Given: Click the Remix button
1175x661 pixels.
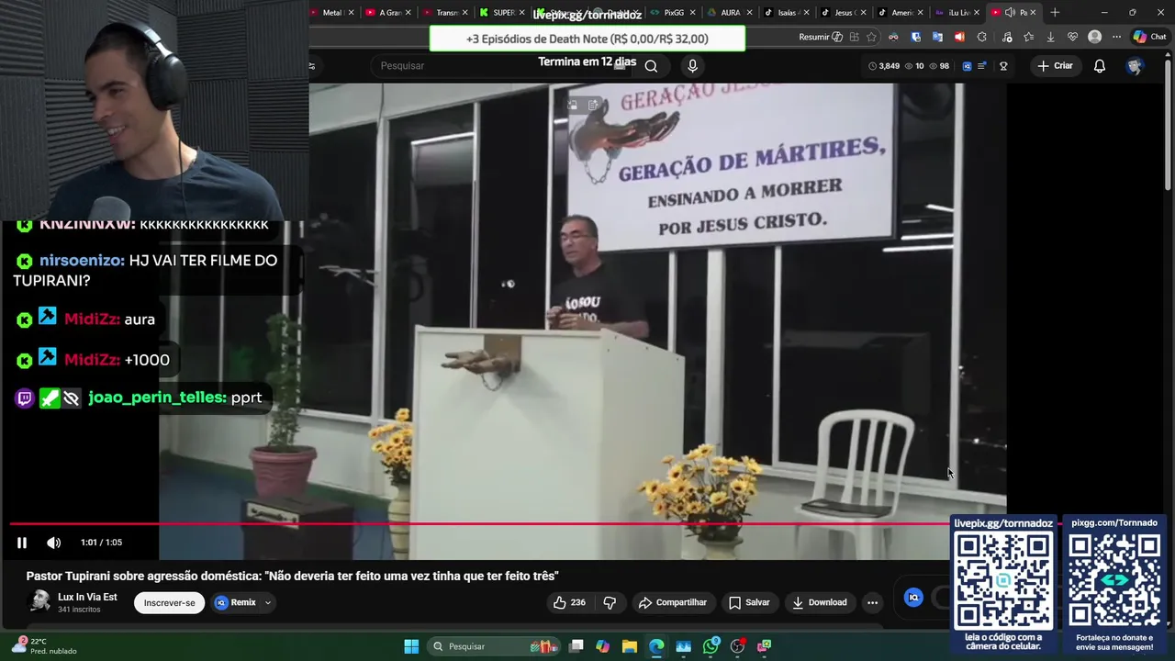Looking at the screenshot, I should coord(235,602).
